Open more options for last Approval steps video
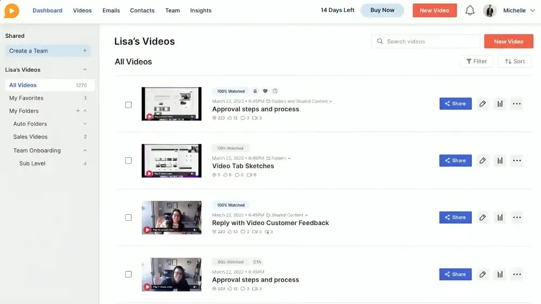The width and height of the screenshot is (541, 304). pos(517,274)
